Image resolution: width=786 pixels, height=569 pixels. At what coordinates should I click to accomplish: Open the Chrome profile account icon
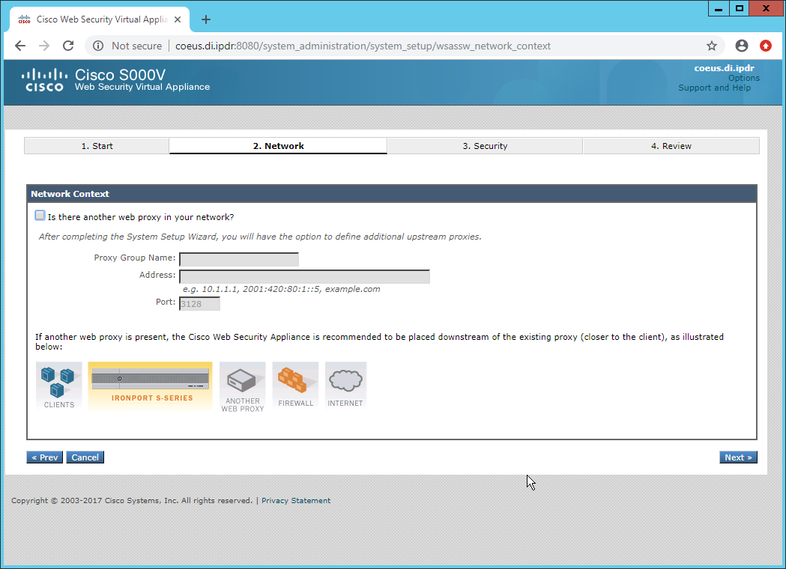pos(741,46)
